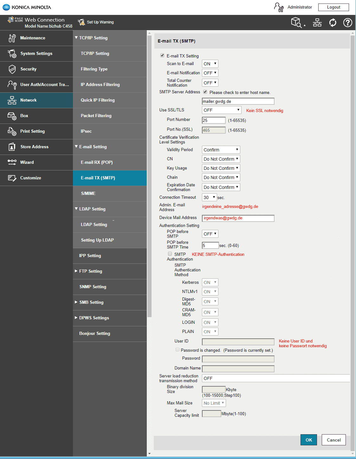
Task: Open the network sitemap icon in header
Action: 317,23
